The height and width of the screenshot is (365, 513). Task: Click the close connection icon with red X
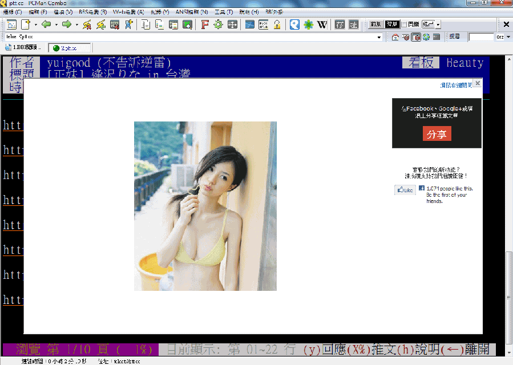point(115,25)
